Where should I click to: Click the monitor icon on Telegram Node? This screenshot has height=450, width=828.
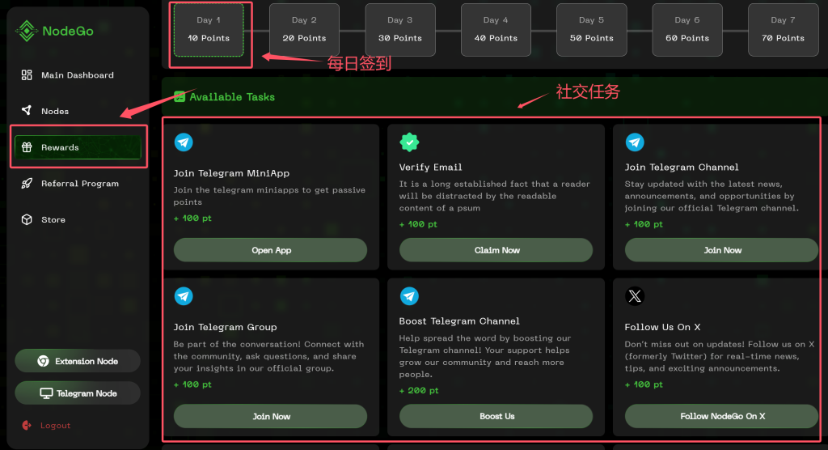46,393
